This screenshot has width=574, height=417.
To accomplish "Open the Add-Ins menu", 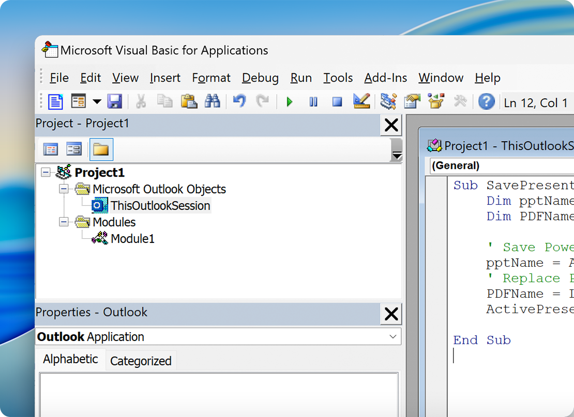I will pyautogui.click(x=385, y=78).
